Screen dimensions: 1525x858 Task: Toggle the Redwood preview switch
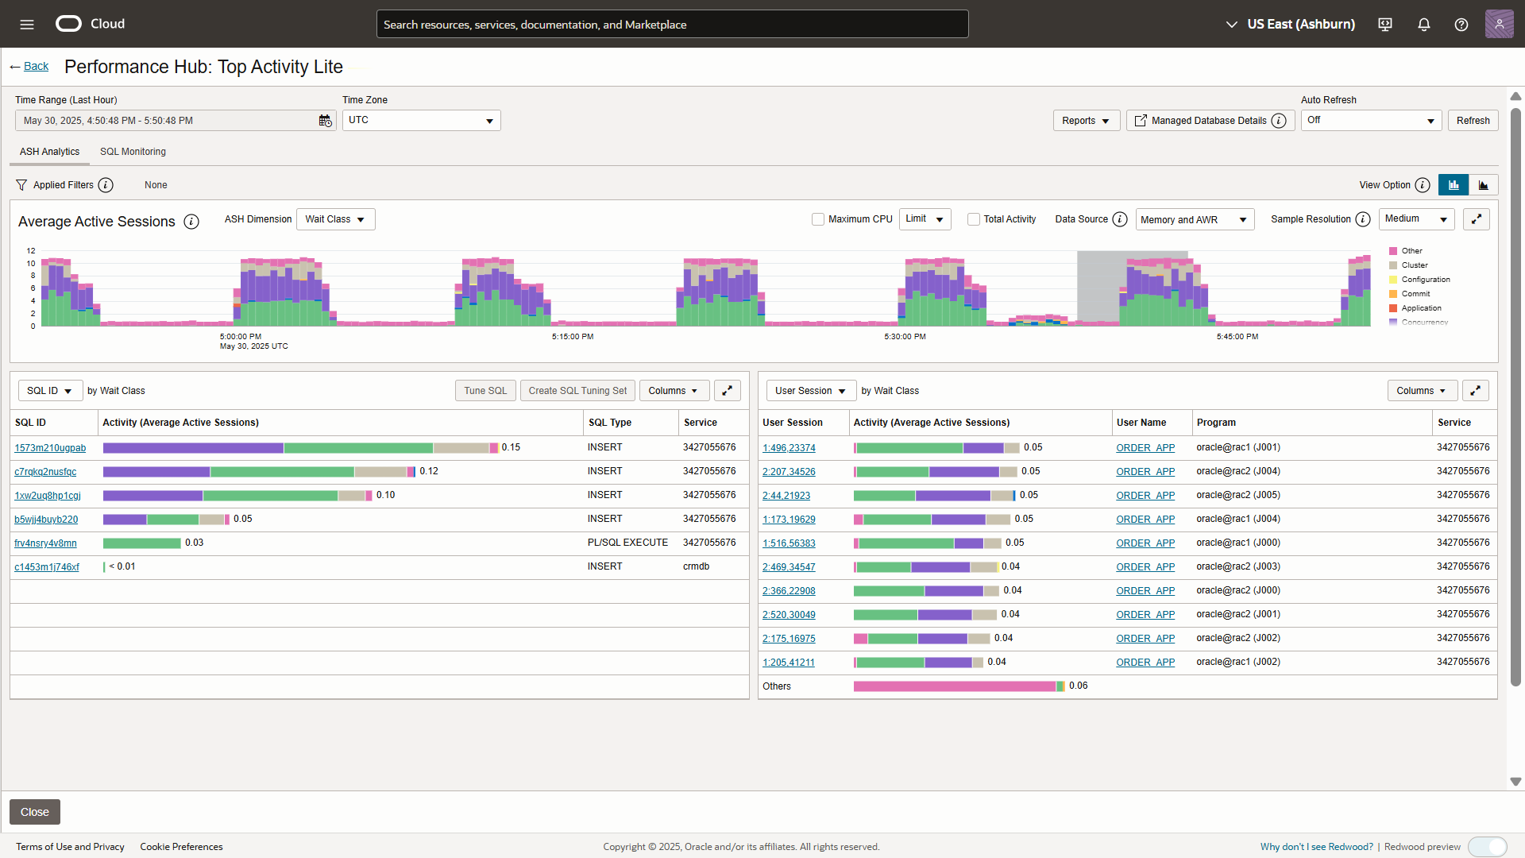[x=1487, y=847]
